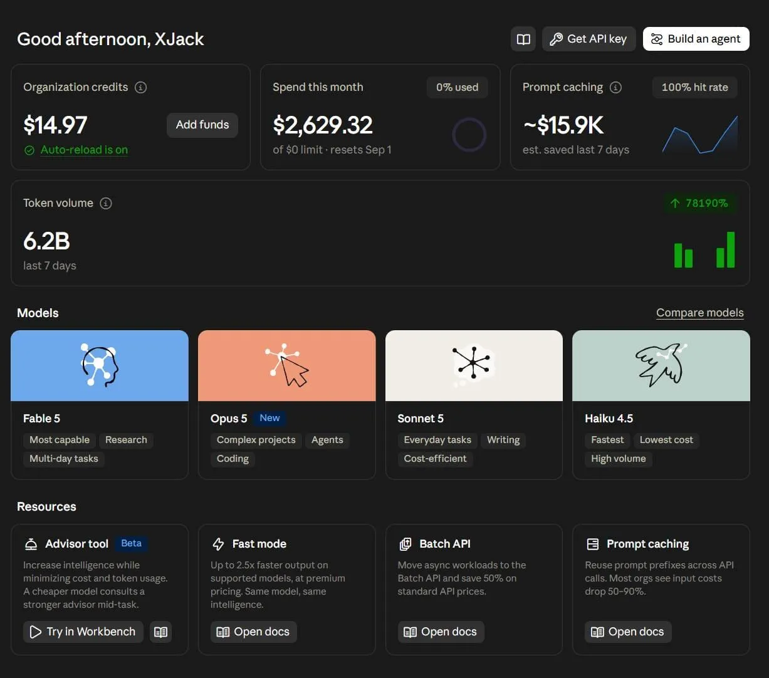
Task: Click the info icon beside Organization credits
Action: 141,87
